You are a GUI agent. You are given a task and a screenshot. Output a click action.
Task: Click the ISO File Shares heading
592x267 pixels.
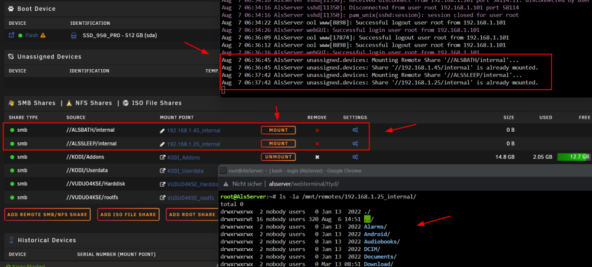pyautogui.click(x=156, y=103)
